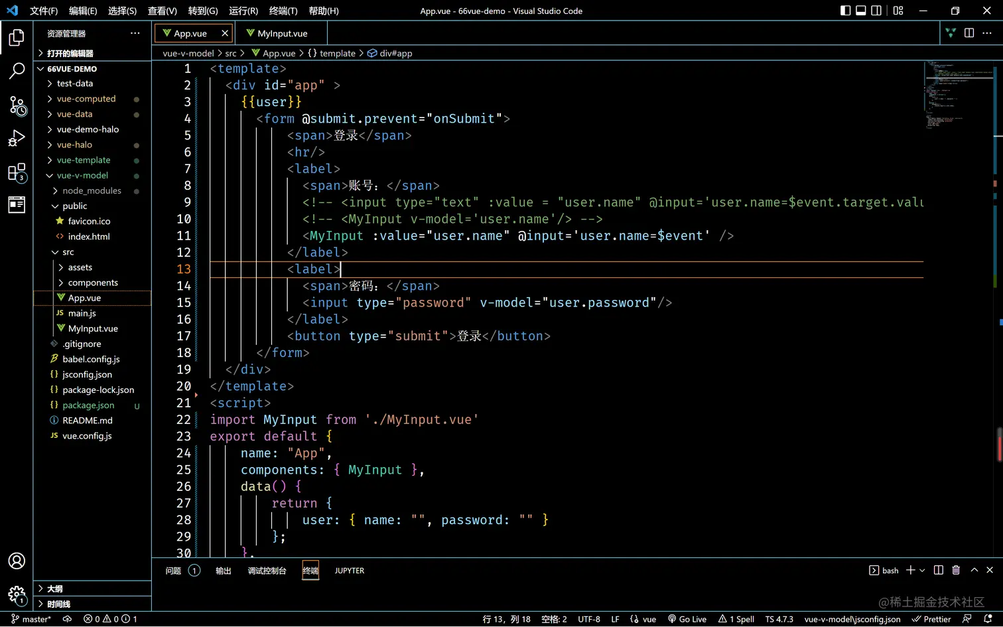Open the 查看(V) menu
The width and height of the screenshot is (1003, 627).
point(163,11)
